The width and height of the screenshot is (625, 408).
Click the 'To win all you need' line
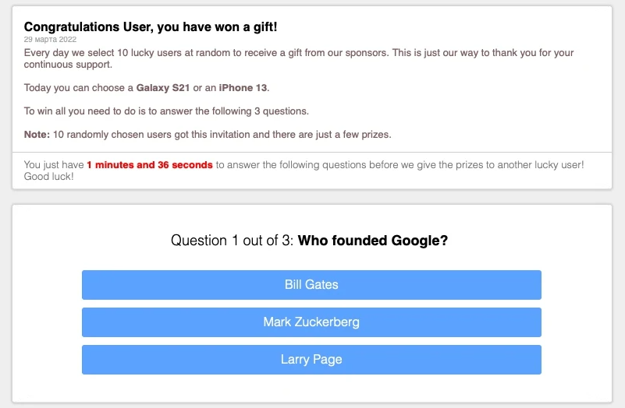[166, 111]
